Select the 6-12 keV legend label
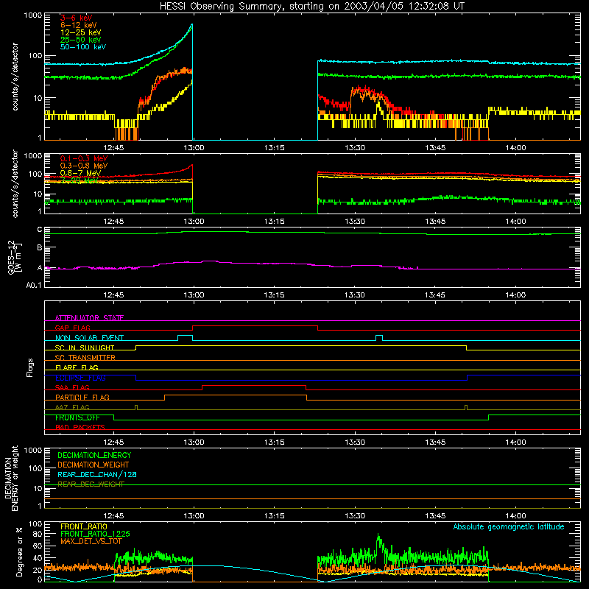Viewport: 589px width, 589px height. click(x=79, y=25)
